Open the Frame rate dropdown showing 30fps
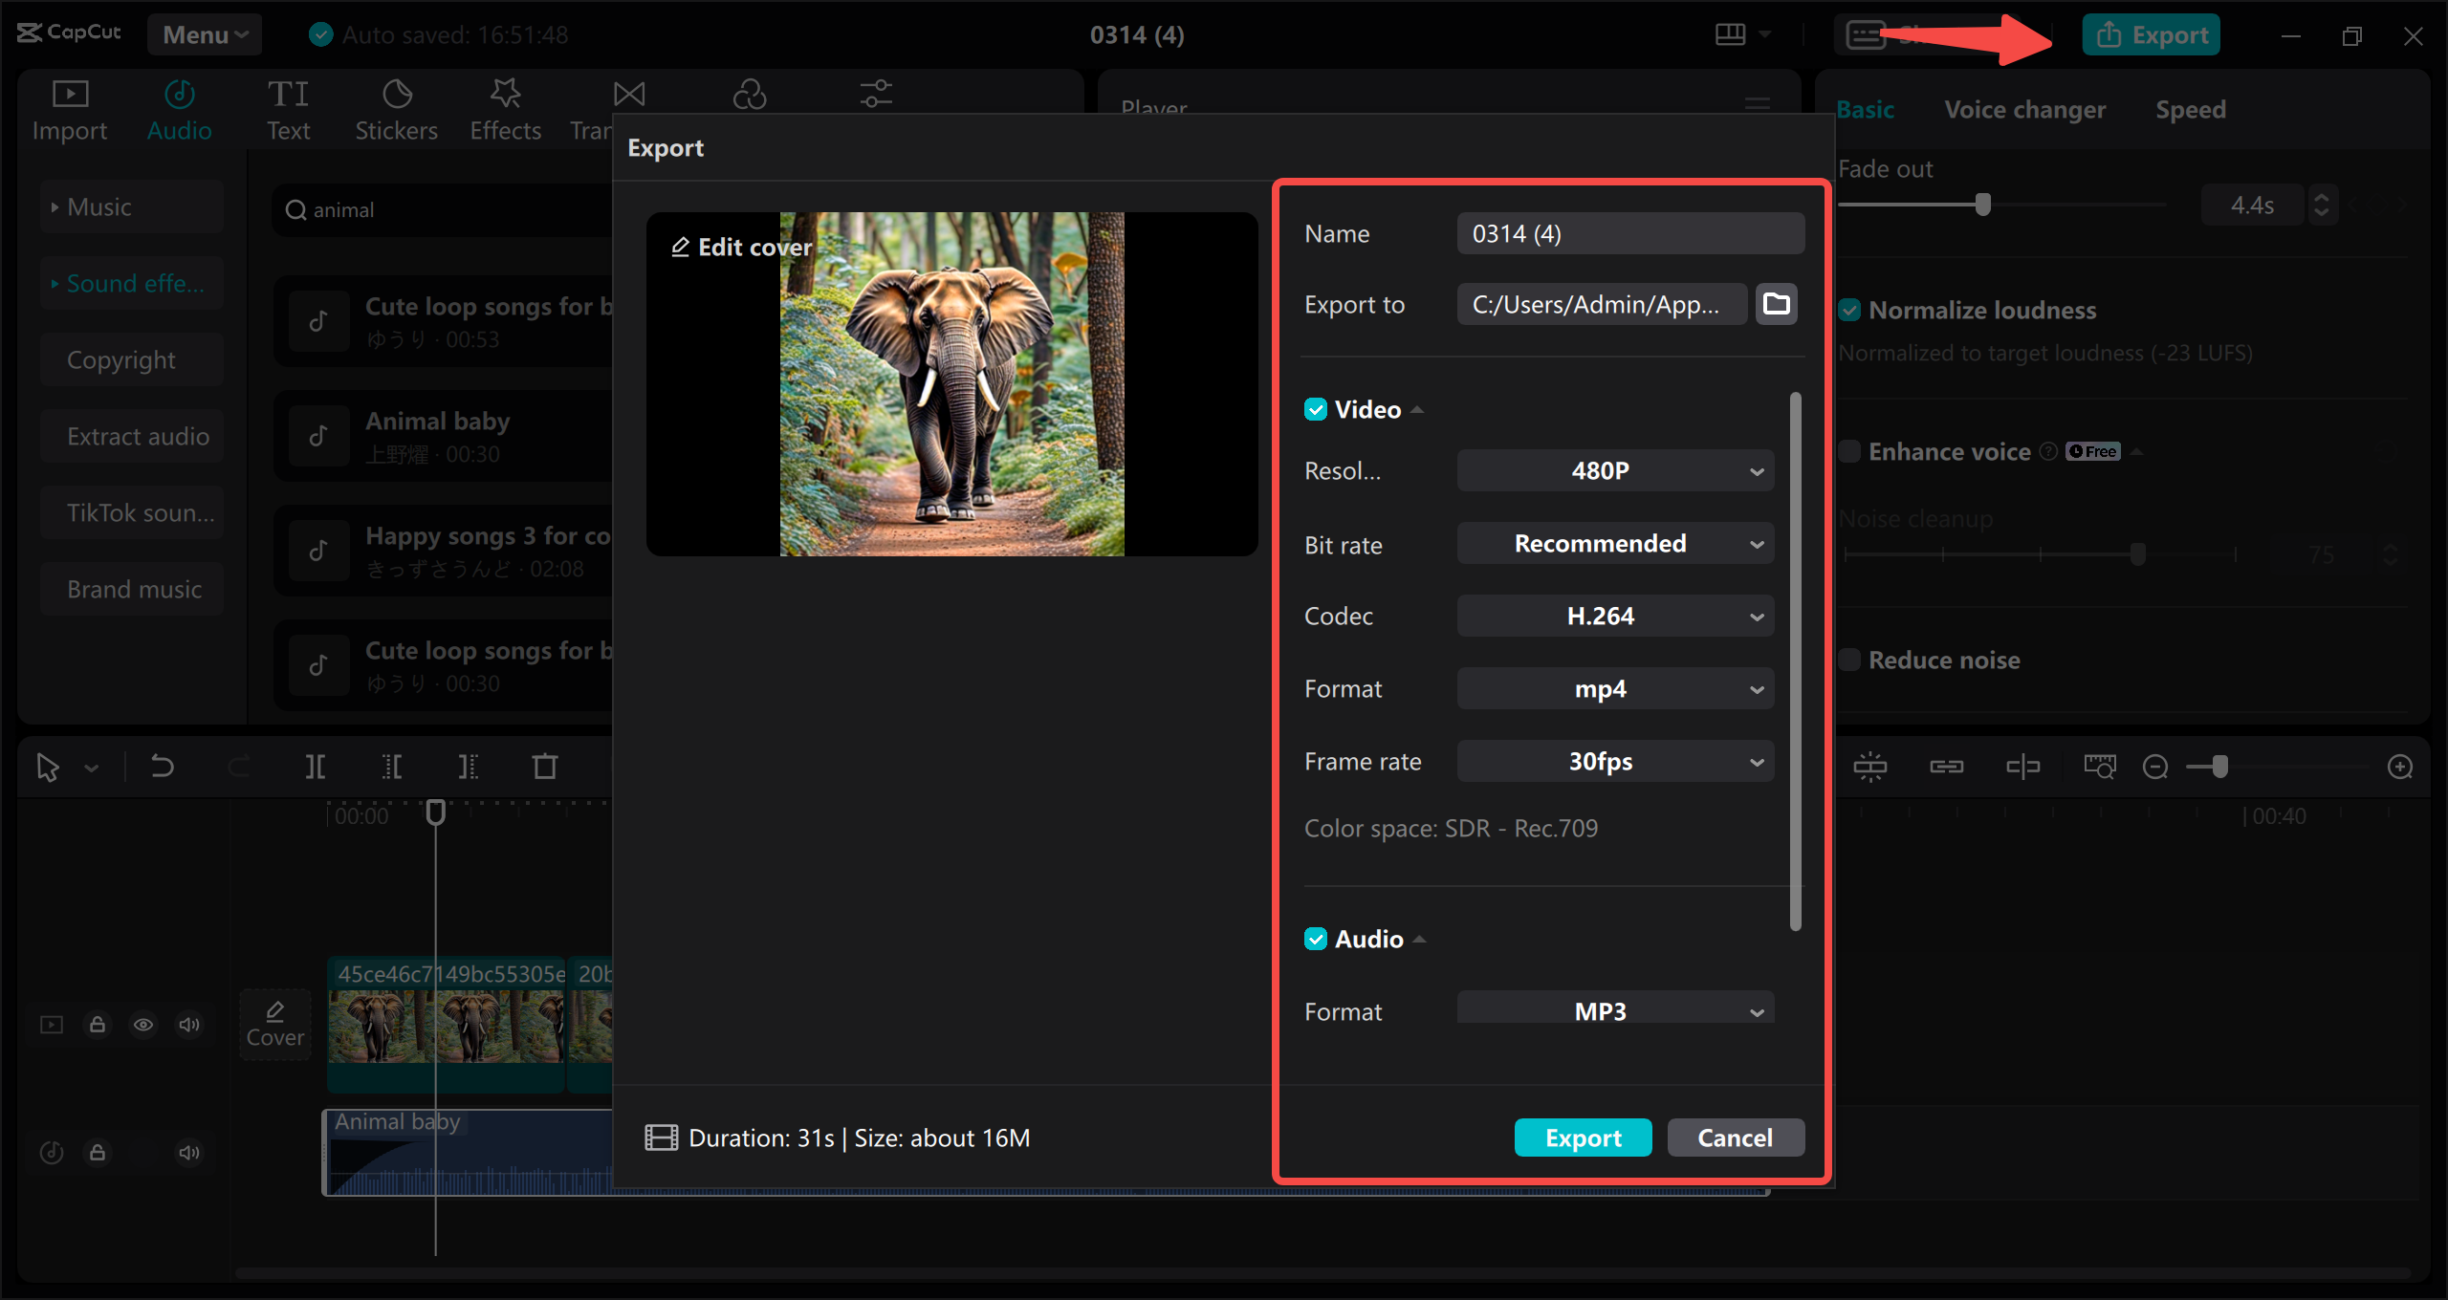 tap(1614, 761)
